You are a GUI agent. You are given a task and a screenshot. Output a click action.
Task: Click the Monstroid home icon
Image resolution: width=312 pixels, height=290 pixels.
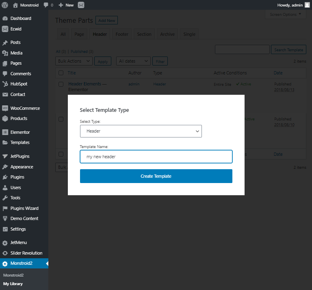coord(15,5)
